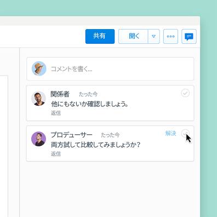Viewport: 217px width, 217px height.
Task: Click 返信 under the 関係者 comment
Action: [56, 113]
